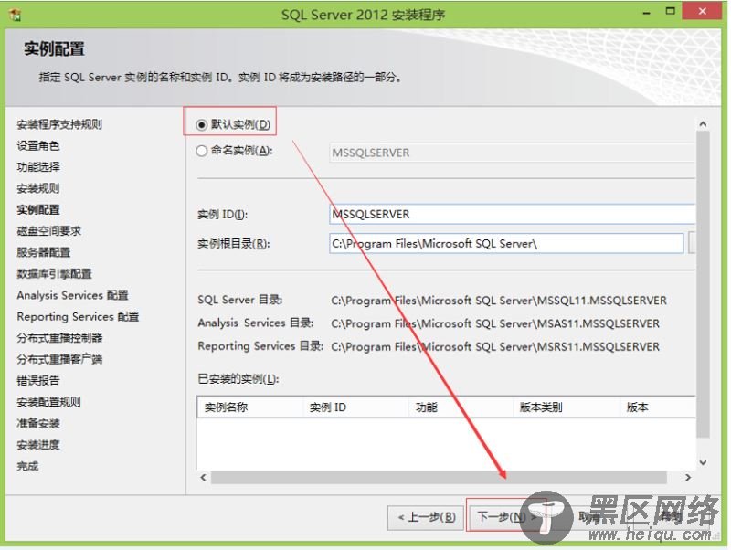Viewport: 731px width, 550px height.
Task: Click horizontal scrollbar left arrow
Action: (203, 477)
